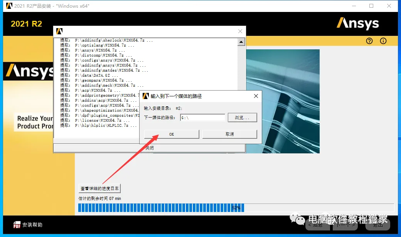The height and width of the screenshot is (237, 401).
Task: Click the 关闭 close button of log window
Action: point(149,148)
